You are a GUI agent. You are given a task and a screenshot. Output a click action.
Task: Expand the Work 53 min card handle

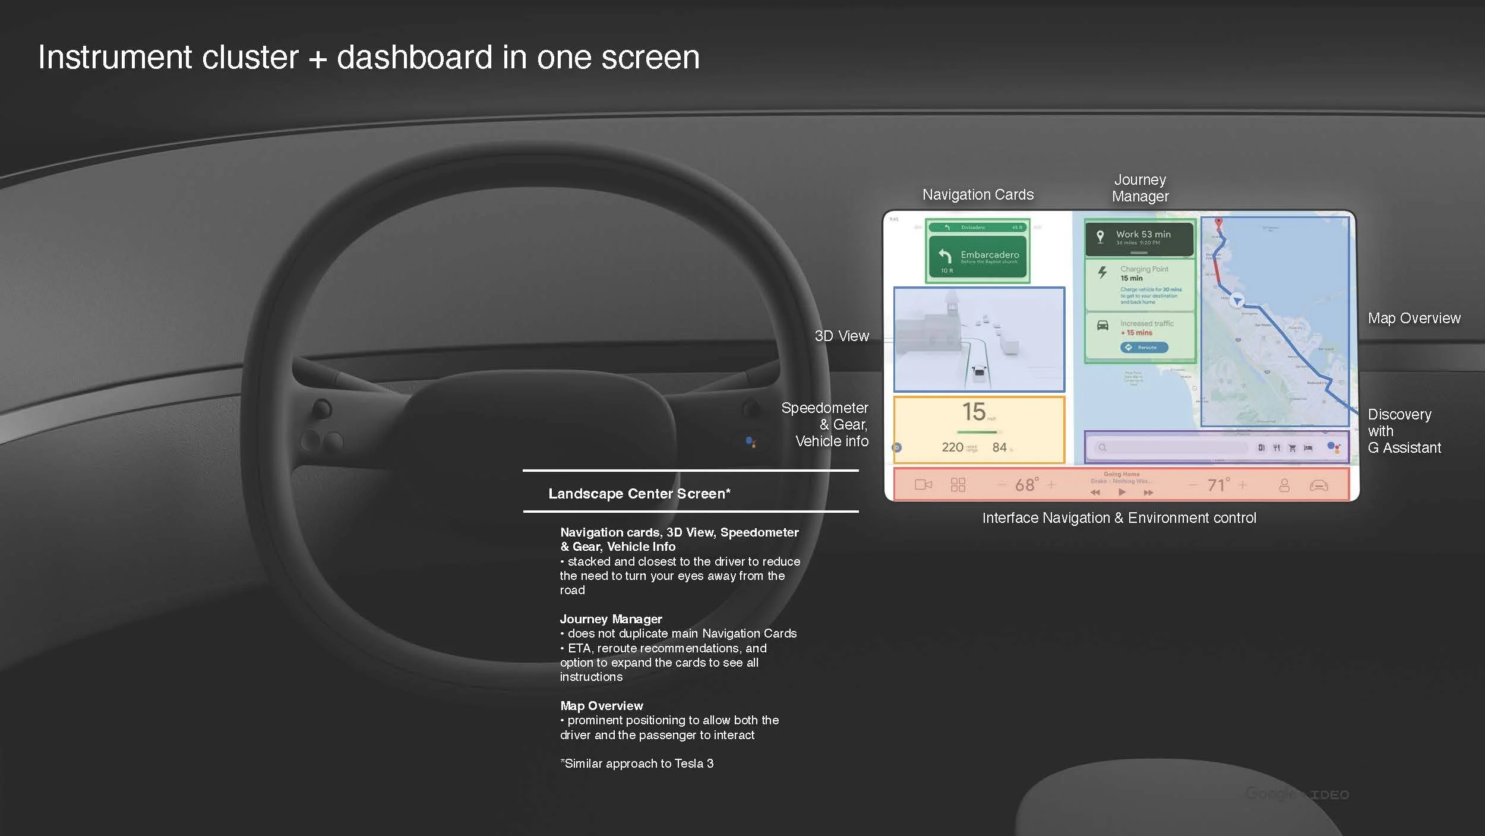pos(1139,253)
